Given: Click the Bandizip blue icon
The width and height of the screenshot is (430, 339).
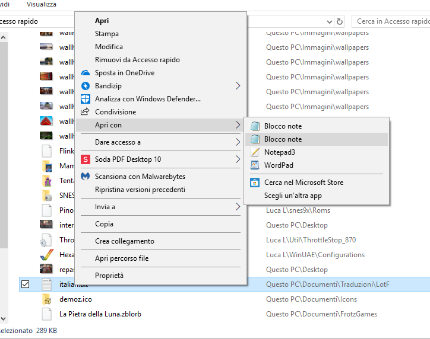Looking at the screenshot, I should [x=86, y=86].
